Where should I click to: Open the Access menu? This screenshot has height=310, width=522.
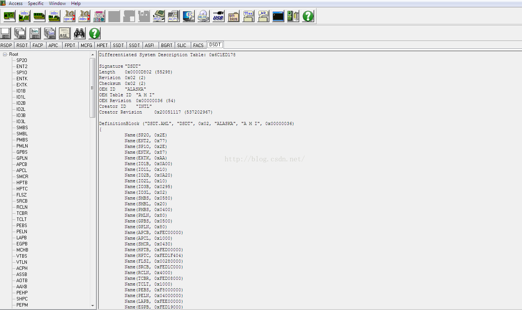(x=16, y=3)
